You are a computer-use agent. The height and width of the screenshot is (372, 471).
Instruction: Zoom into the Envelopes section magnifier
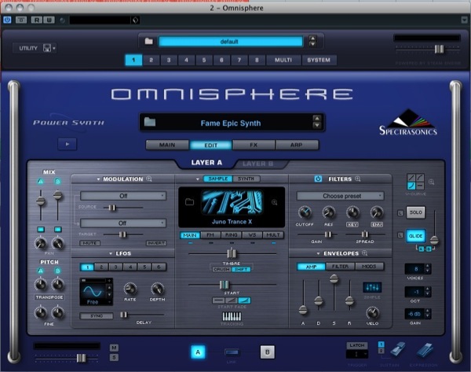coord(365,253)
